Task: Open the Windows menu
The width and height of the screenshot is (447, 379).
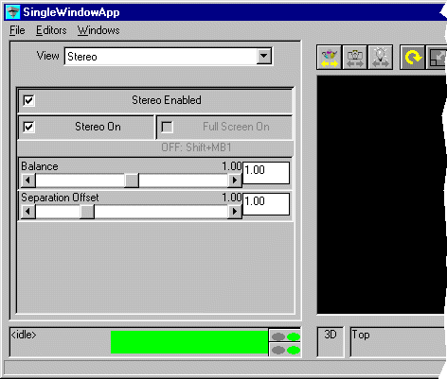Action: (x=98, y=30)
